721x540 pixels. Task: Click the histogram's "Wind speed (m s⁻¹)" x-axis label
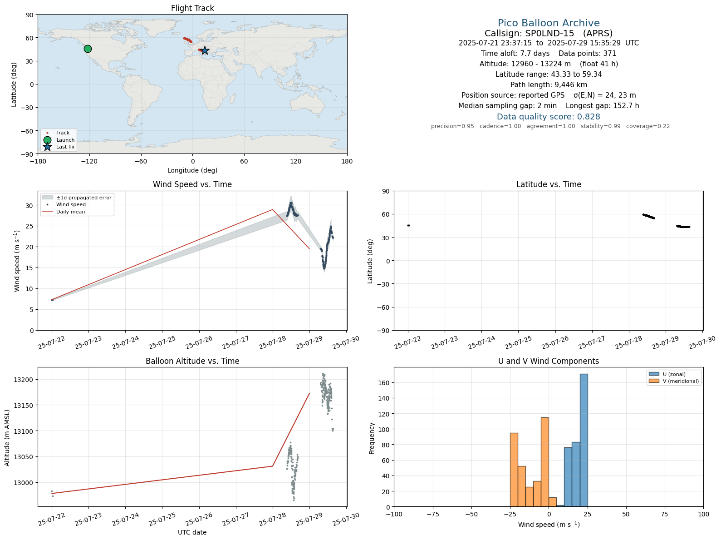coord(549,524)
